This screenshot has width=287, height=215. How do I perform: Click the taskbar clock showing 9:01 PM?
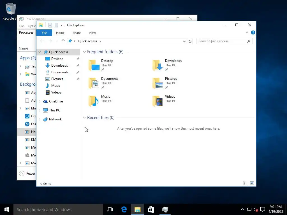point(276,209)
